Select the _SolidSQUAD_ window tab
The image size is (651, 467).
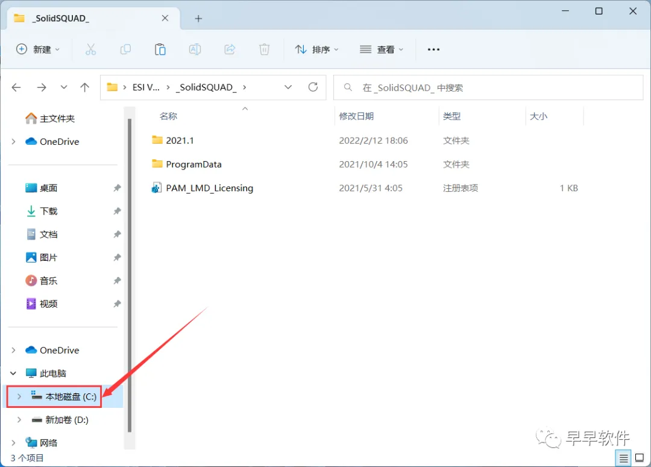click(93, 18)
